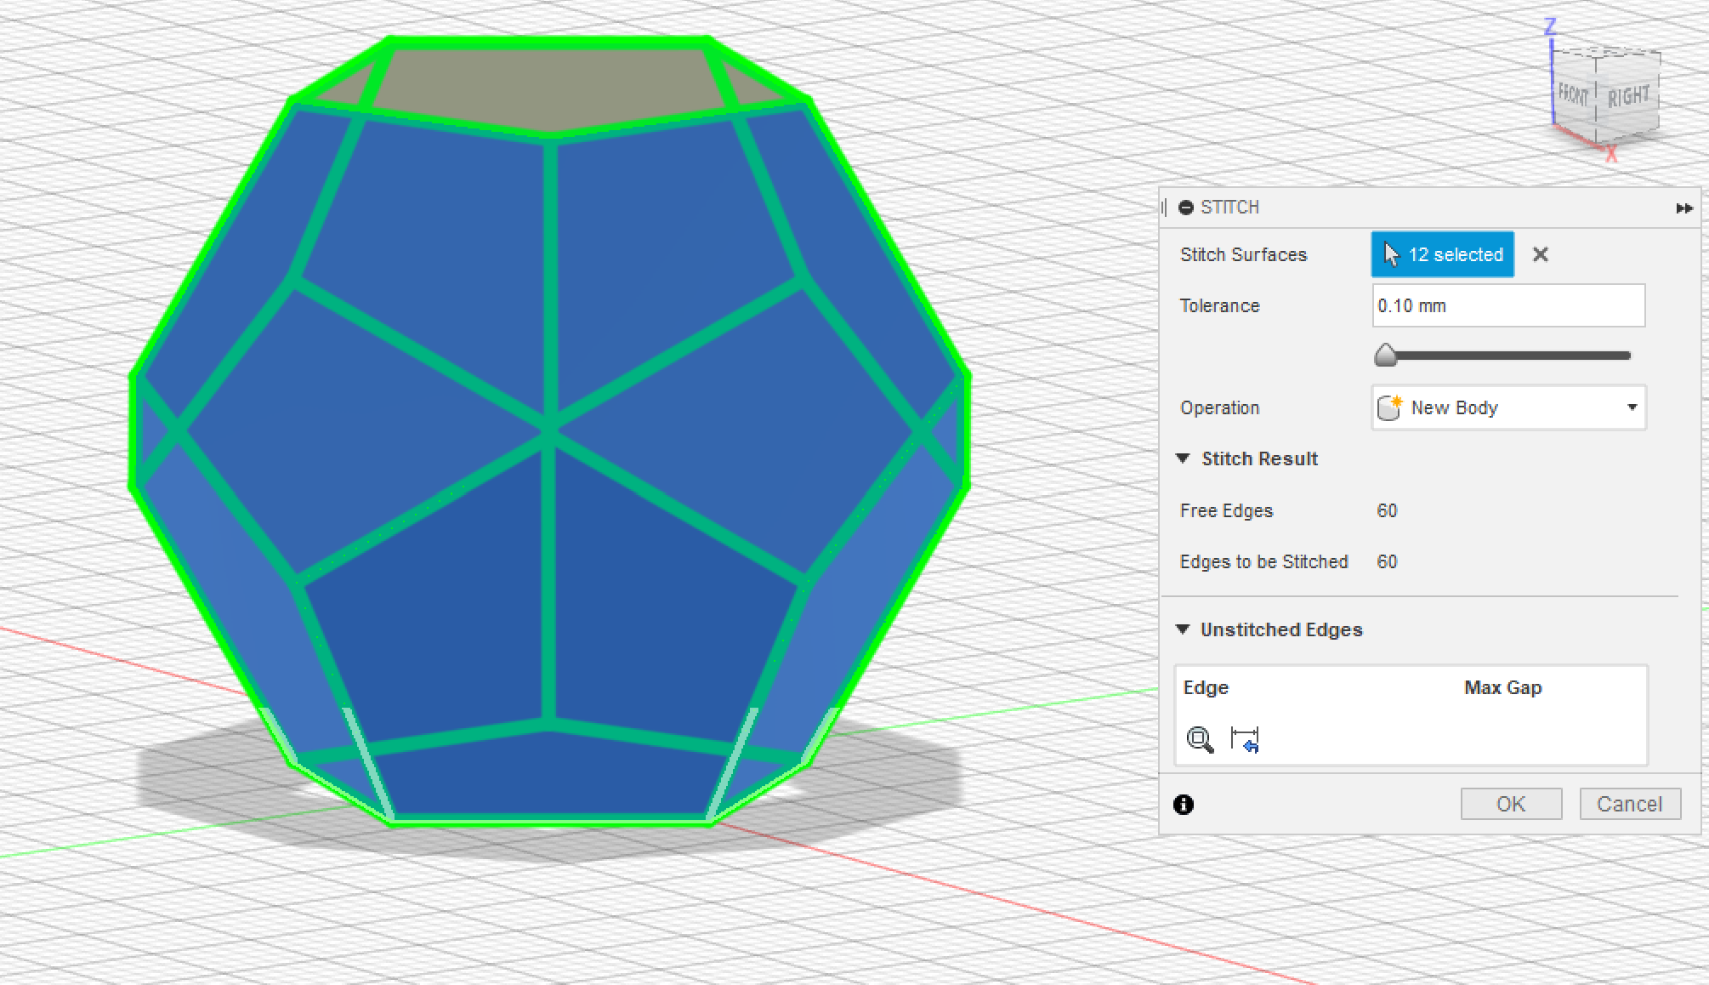Click the RIGHT face of the ViewCube
Image resolution: width=1709 pixels, height=985 pixels.
point(1627,97)
